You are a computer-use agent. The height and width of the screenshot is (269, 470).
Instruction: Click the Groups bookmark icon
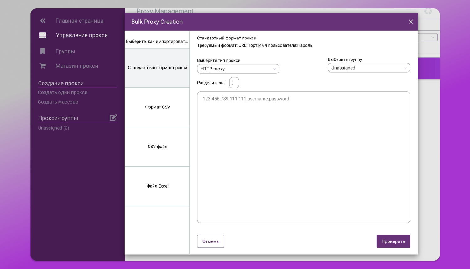[x=43, y=51]
